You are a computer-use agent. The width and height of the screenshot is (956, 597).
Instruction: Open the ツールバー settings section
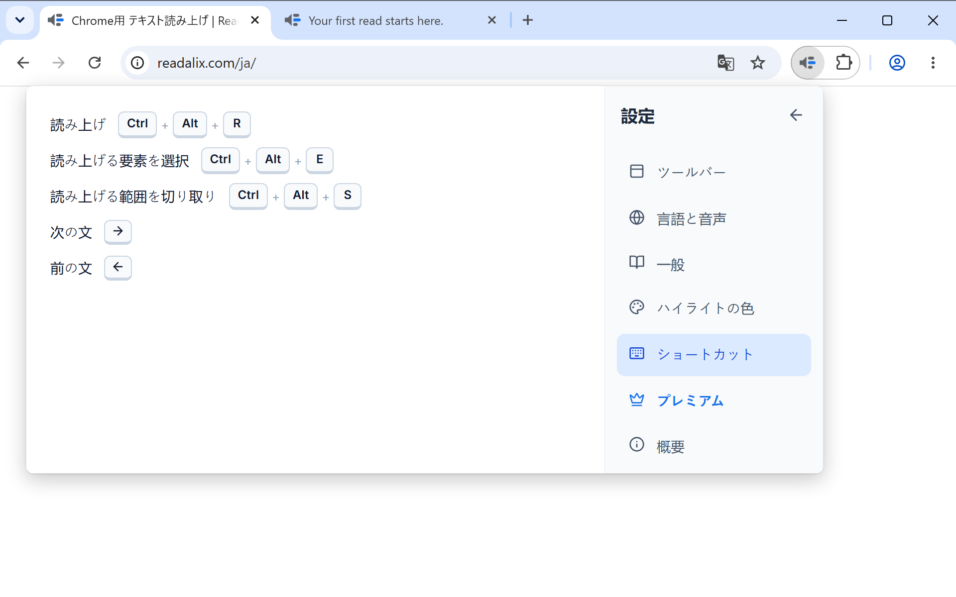[x=714, y=172]
